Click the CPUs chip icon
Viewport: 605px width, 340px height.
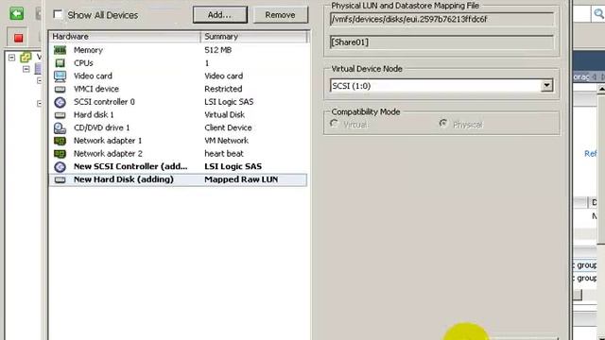point(60,63)
